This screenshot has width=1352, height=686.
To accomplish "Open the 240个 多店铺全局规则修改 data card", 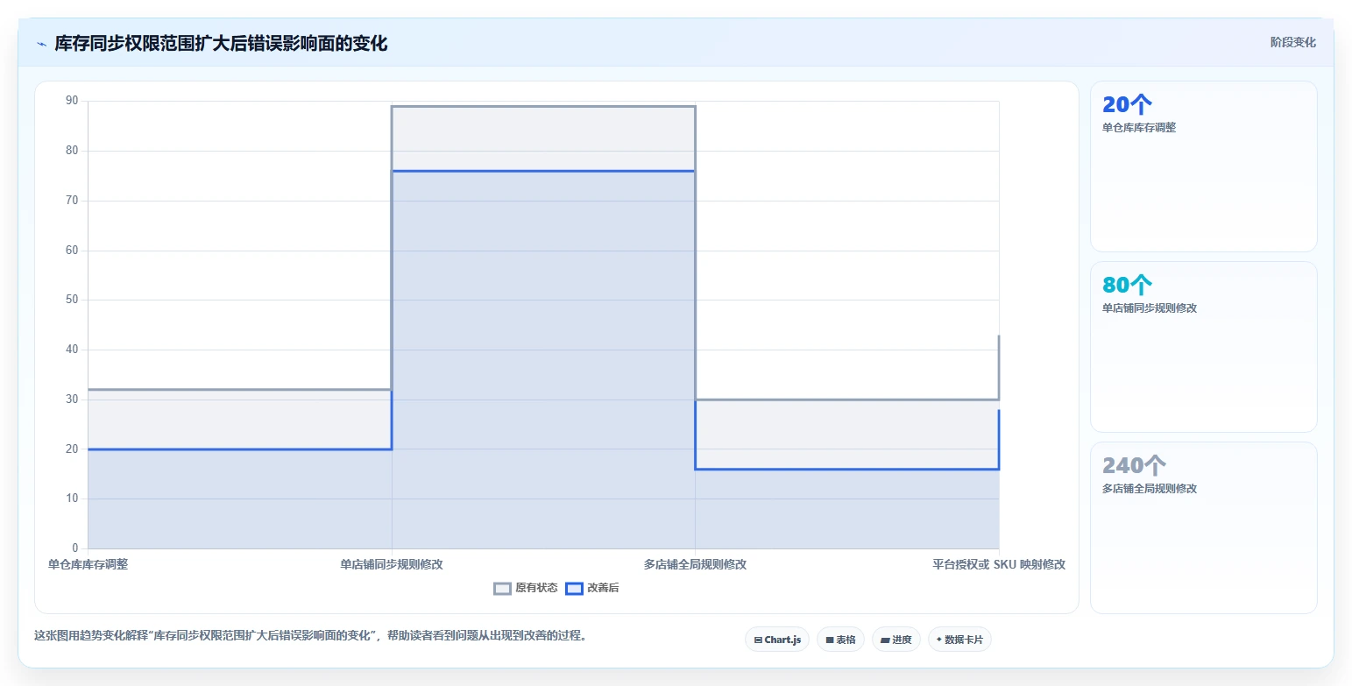I will (x=1203, y=527).
